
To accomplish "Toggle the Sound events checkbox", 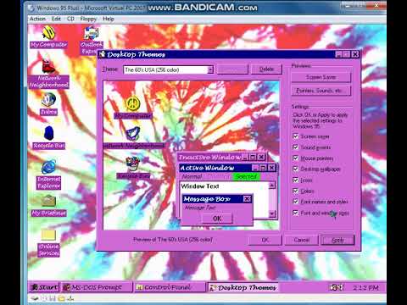I will [296, 147].
